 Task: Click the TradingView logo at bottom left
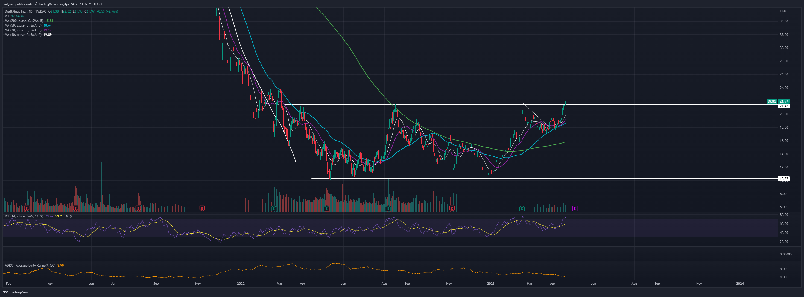tap(16, 292)
